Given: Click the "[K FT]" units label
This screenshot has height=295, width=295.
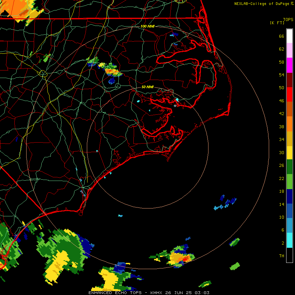Looking at the screenshot, I should click(277, 23).
